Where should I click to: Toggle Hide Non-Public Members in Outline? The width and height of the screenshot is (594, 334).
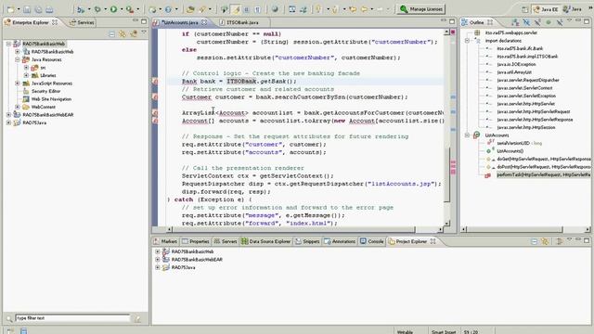click(x=549, y=22)
